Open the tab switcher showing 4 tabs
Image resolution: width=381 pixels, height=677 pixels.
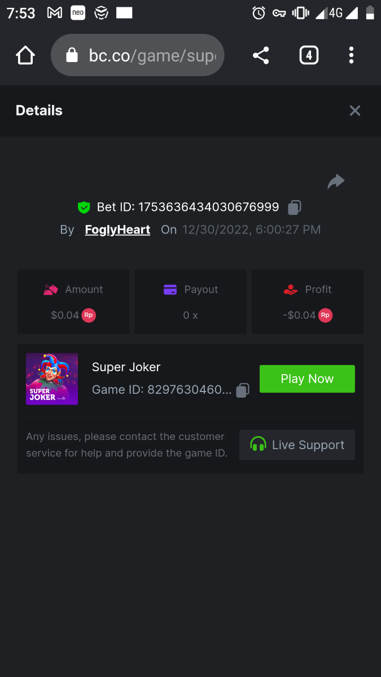tap(309, 55)
